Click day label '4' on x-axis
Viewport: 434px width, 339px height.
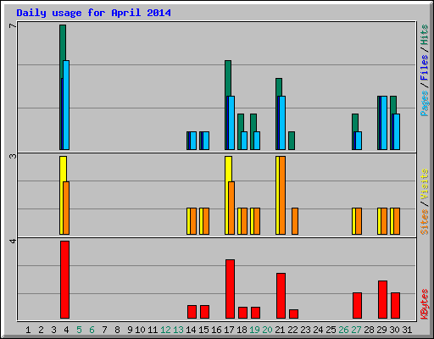[x=66, y=330]
